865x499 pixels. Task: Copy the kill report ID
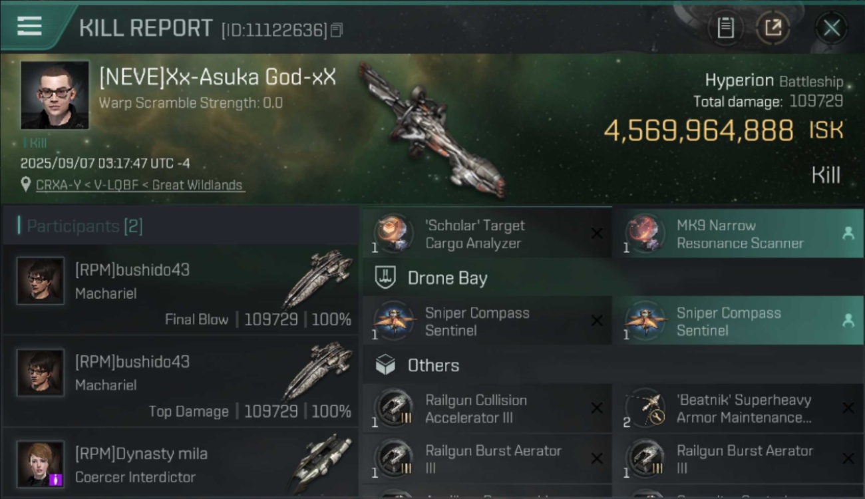pos(337,30)
